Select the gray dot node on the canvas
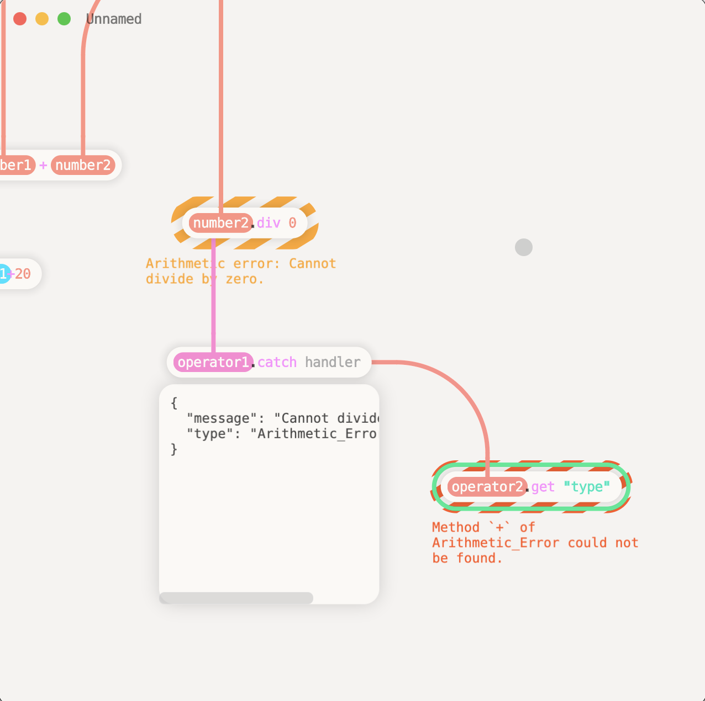 point(523,247)
